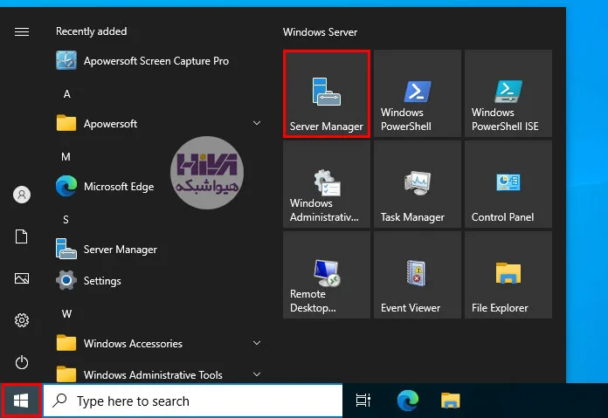The image size is (608, 418).
Task: Open the Windows PowerShell ISE tile
Action: tap(508, 93)
